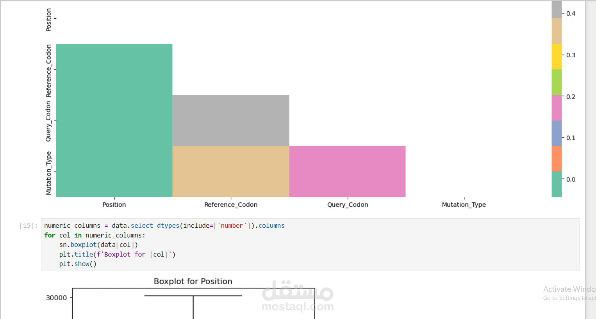596x319 pixels.
Task: Select the Query_Codon x-axis label
Action: (348, 205)
